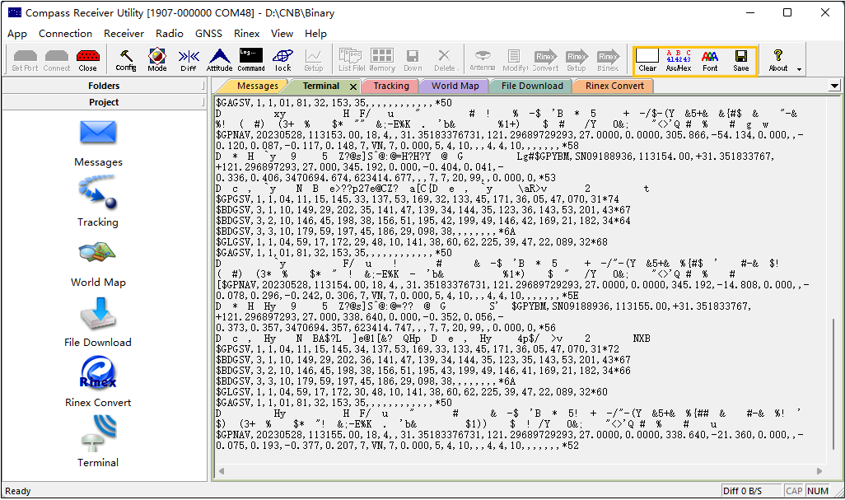The image size is (845, 500).
Task: Change the terminal Font
Action: click(x=710, y=60)
